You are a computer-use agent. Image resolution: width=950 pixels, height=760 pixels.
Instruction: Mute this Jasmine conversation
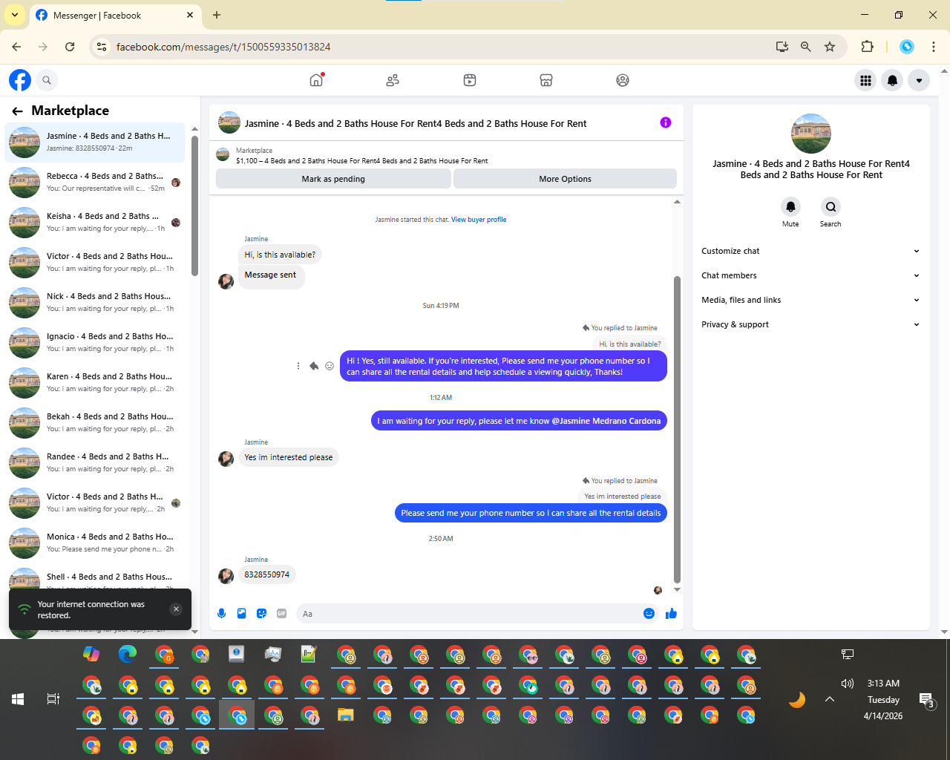pos(790,206)
